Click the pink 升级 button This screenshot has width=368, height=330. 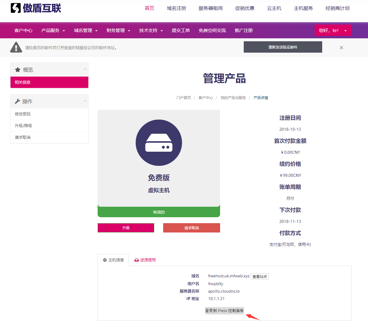click(126, 228)
